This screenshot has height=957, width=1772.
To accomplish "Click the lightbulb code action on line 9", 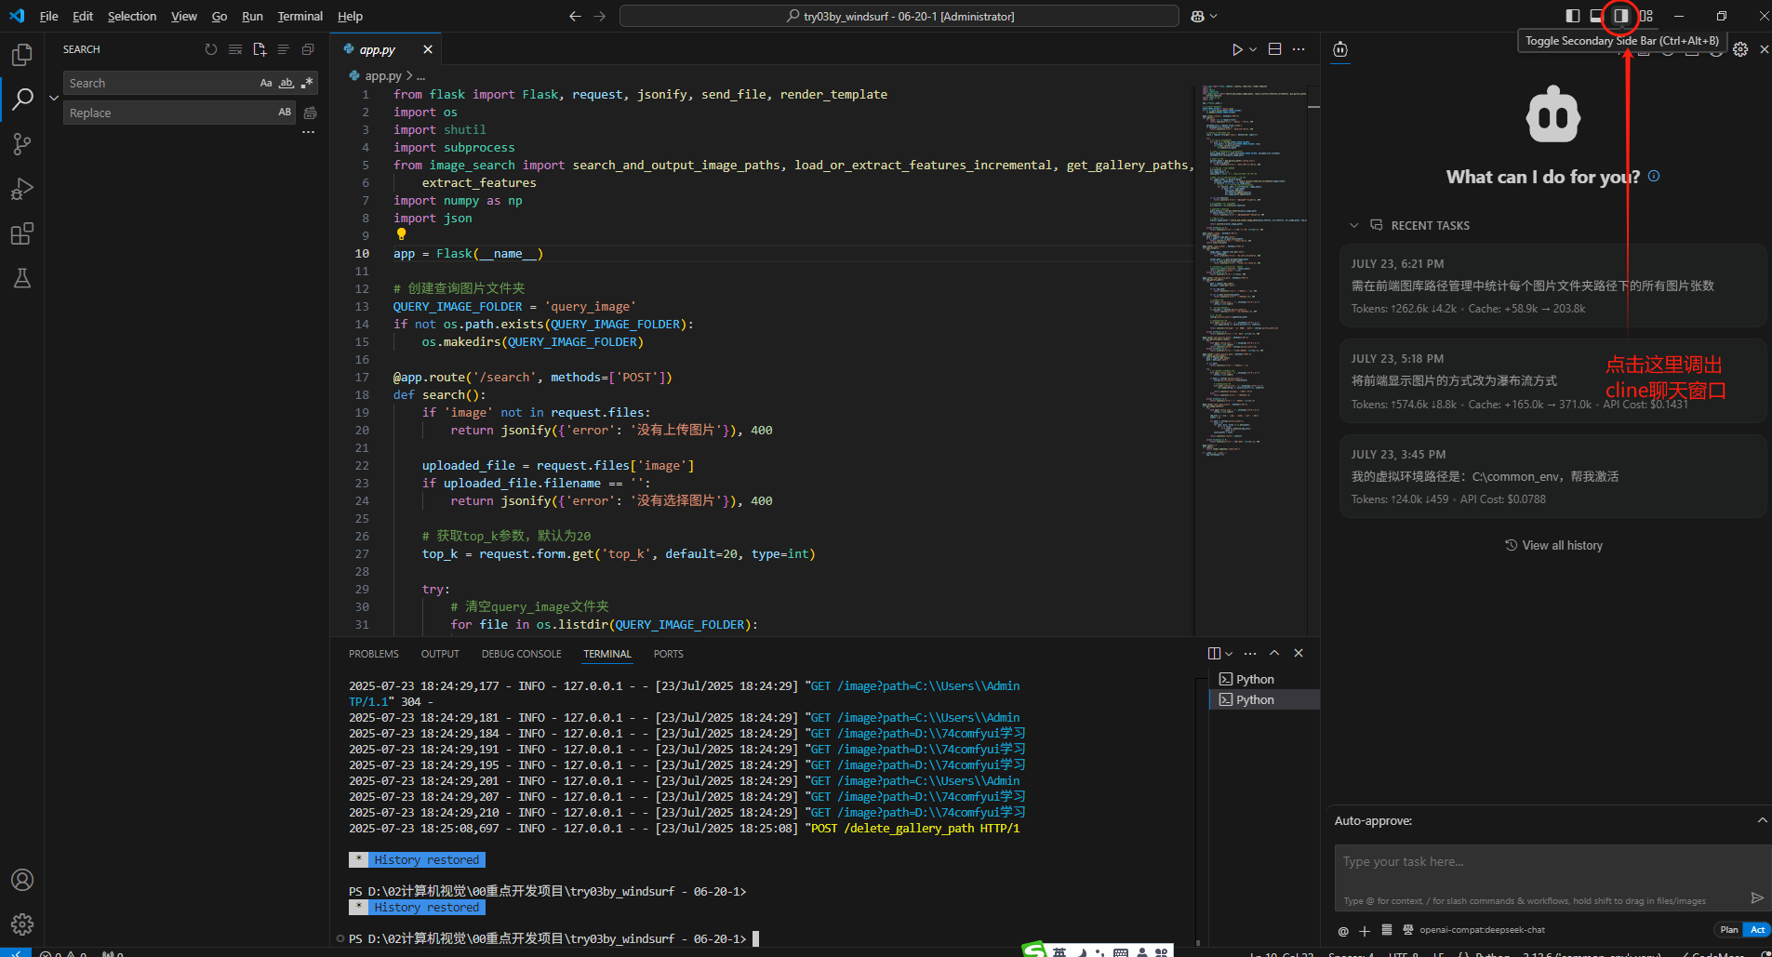I will [401, 234].
